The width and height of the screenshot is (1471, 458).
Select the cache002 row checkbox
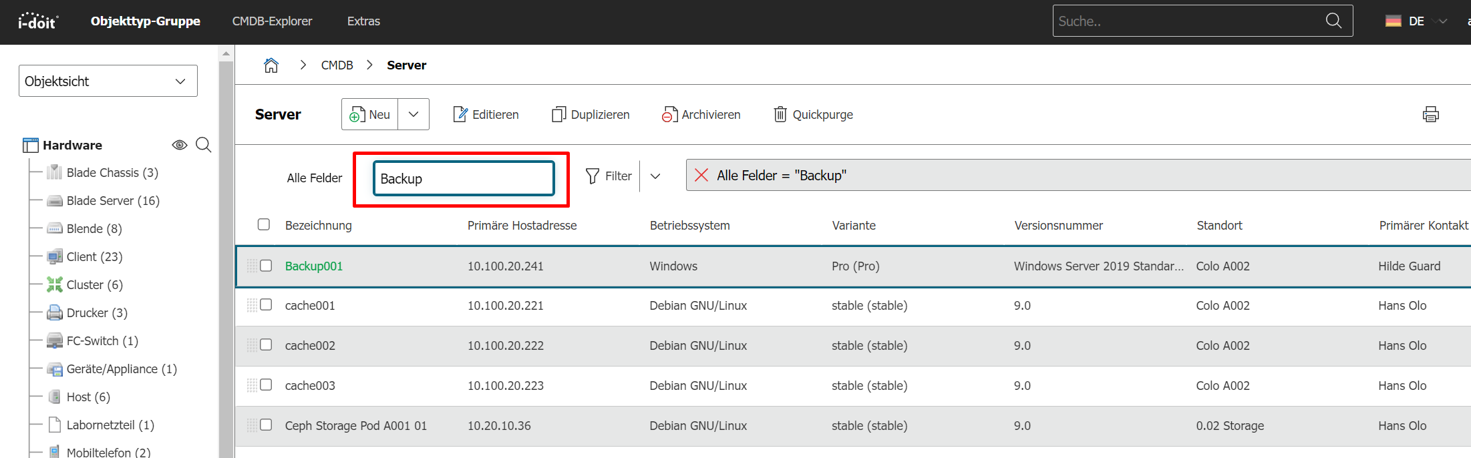point(266,345)
